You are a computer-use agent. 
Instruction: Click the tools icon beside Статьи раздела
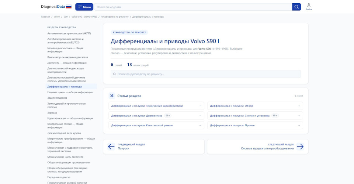click(112, 96)
